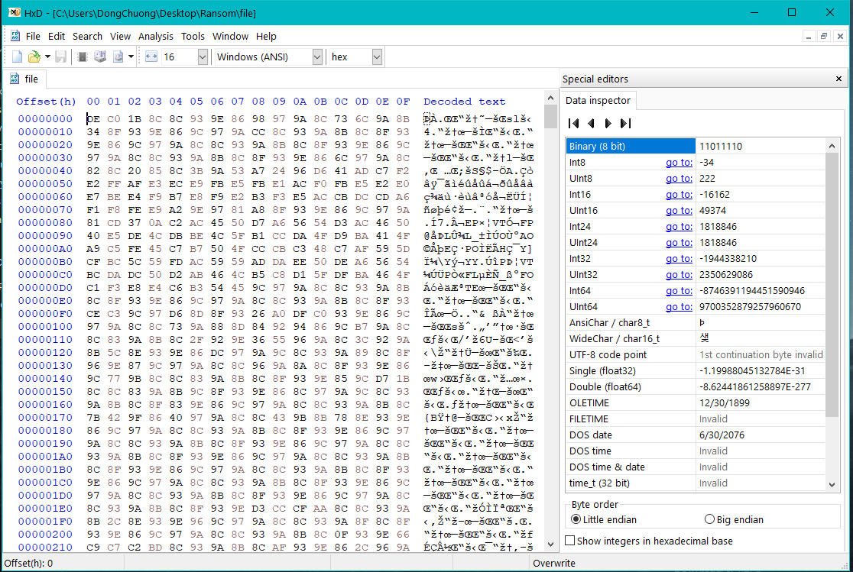
Task: Click the Decoded text column header
Action: (x=464, y=102)
